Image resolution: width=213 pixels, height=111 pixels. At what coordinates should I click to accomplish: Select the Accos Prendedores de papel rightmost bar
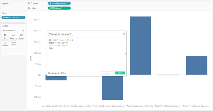click(197, 65)
